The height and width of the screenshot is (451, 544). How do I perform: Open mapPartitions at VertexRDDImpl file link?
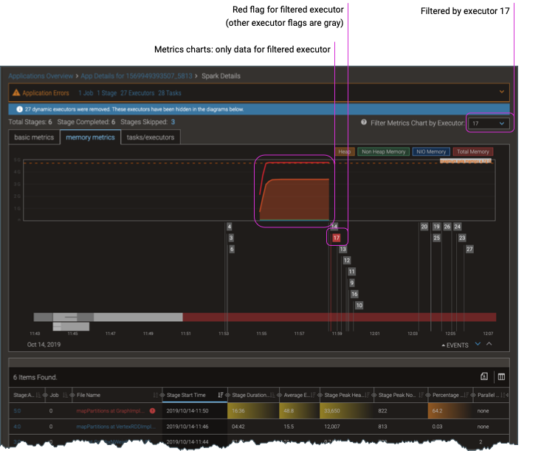point(116,427)
